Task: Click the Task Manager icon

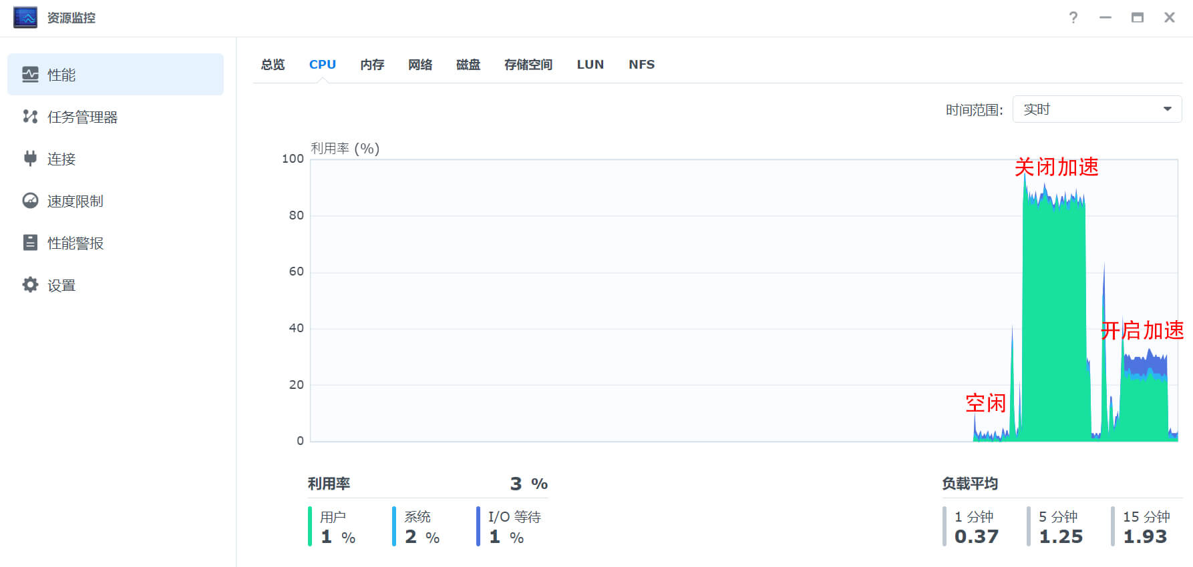Action: click(x=30, y=117)
